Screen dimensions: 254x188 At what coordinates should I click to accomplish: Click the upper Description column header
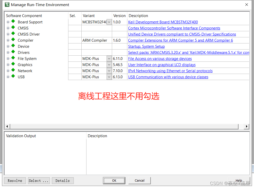pyautogui.click(x=138, y=16)
